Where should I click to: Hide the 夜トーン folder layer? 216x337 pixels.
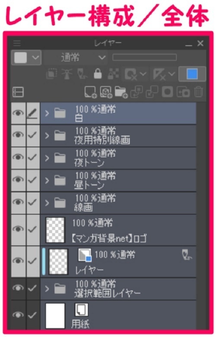(18, 158)
